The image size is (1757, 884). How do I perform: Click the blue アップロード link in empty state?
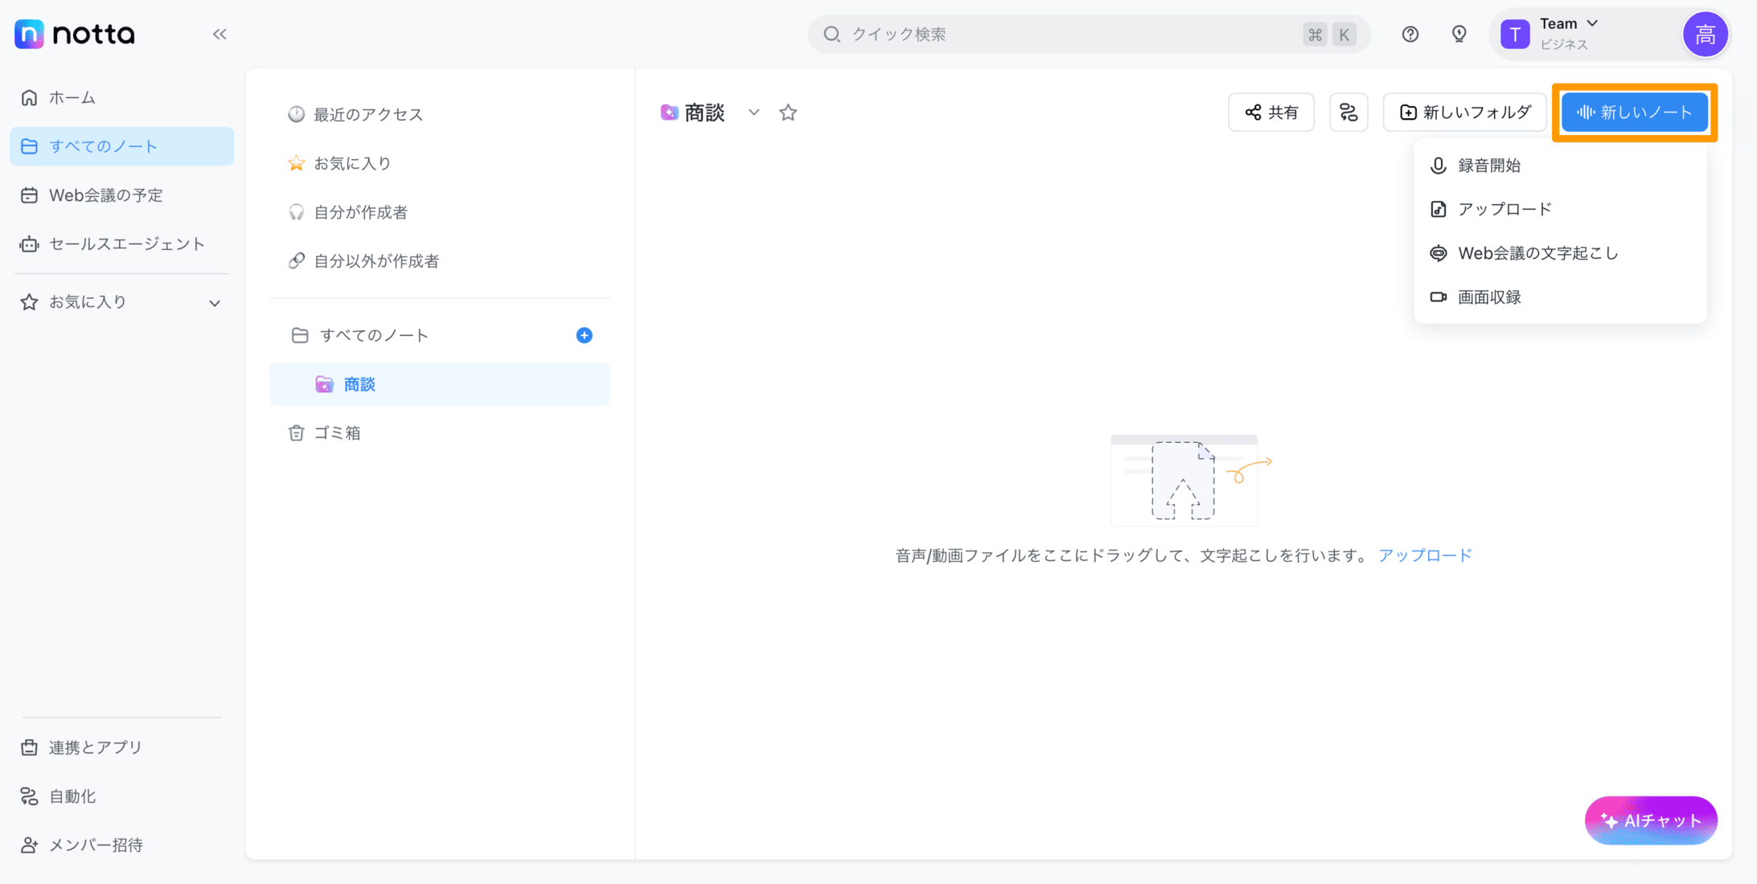coord(1426,555)
